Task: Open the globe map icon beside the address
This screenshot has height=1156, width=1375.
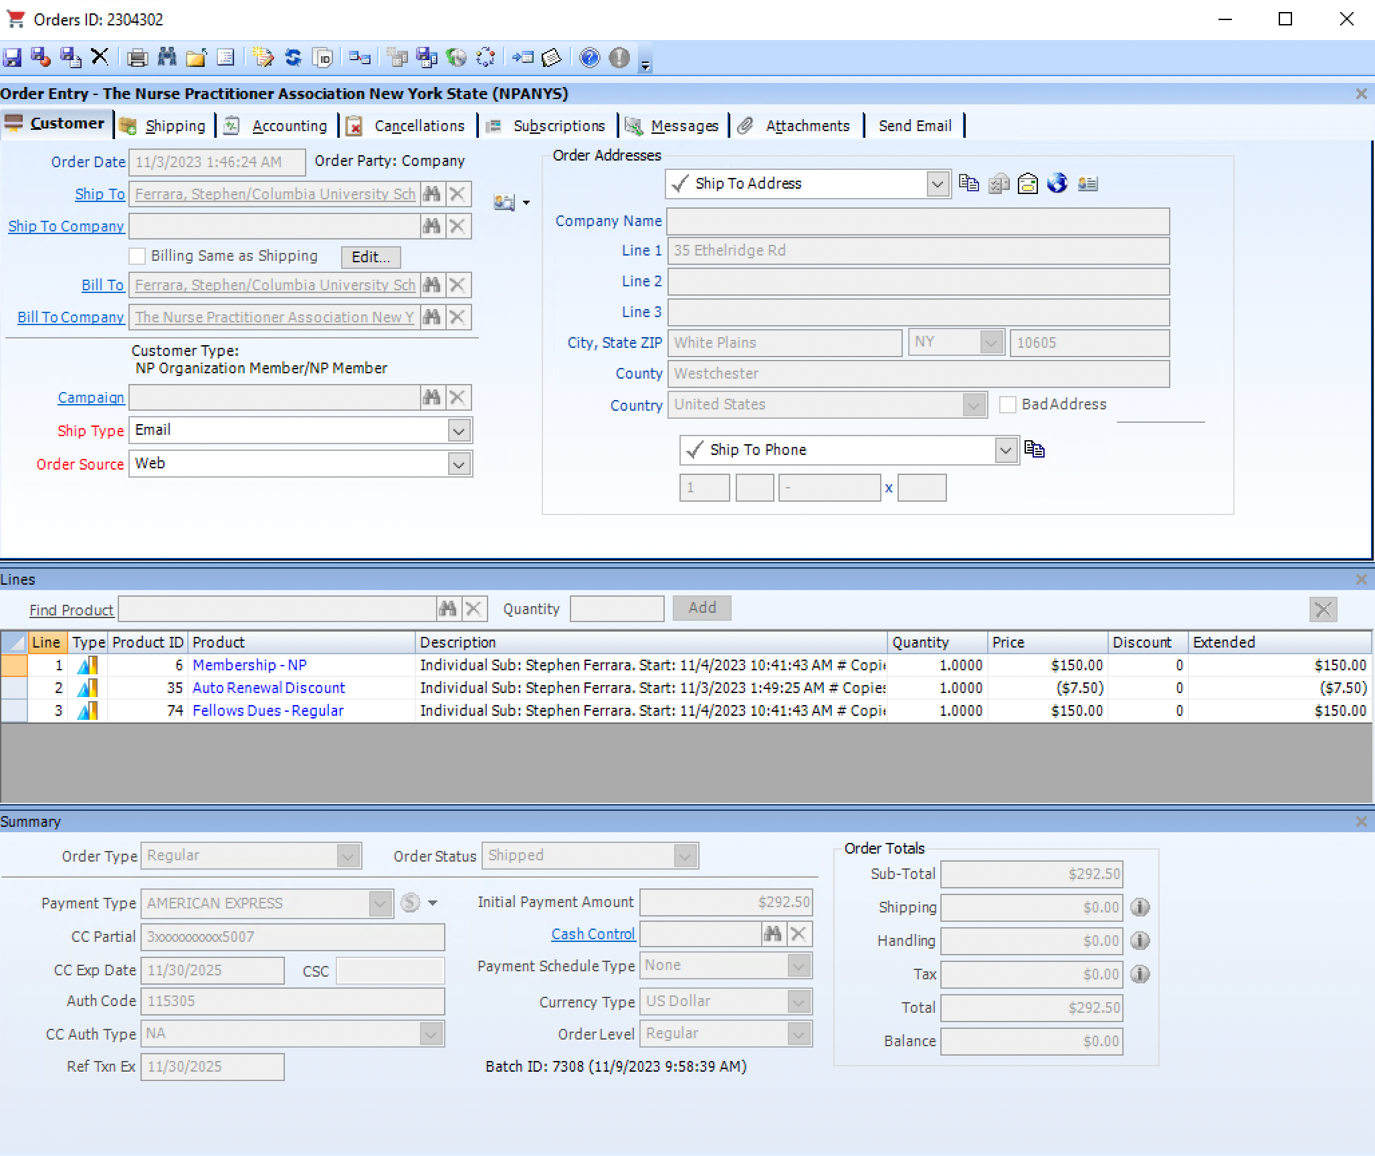Action: tap(1058, 183)
